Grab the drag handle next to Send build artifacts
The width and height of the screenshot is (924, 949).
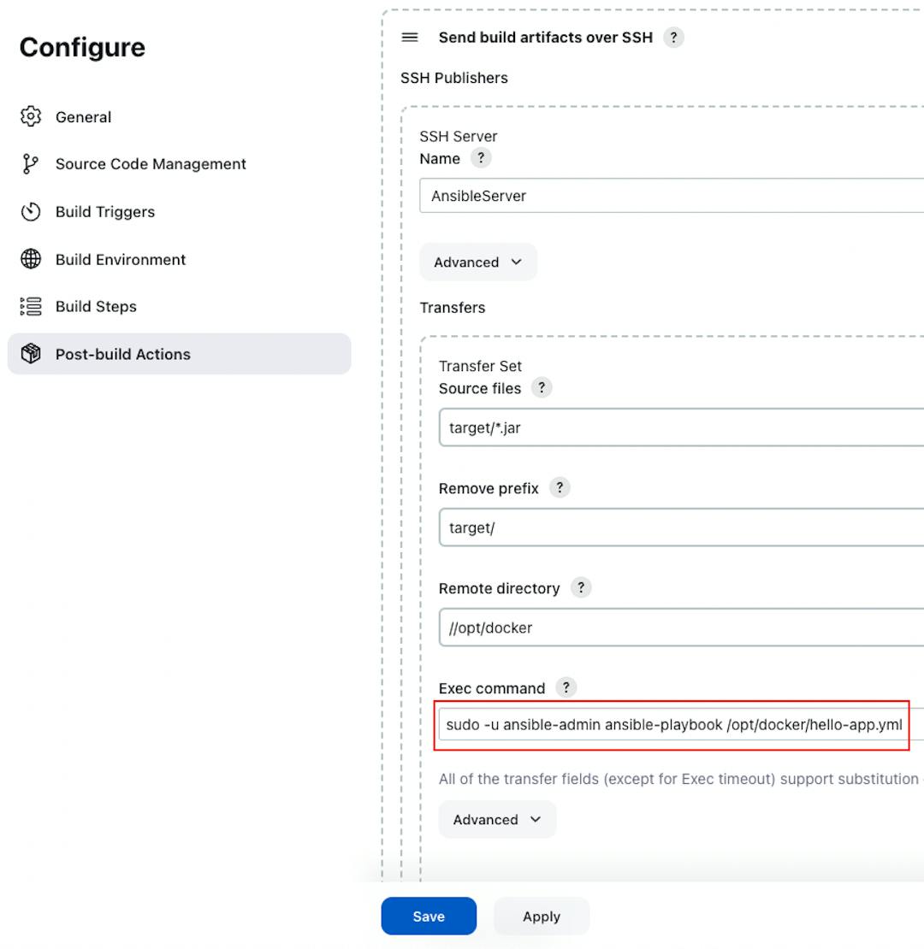(410, 37)
